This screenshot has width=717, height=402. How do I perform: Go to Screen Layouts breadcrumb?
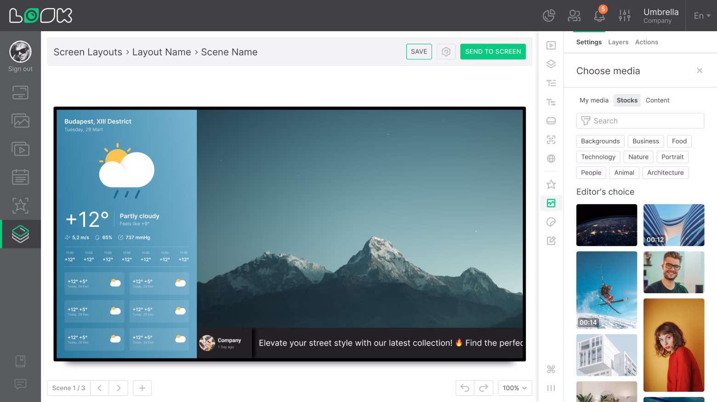[x=88, y=52]
